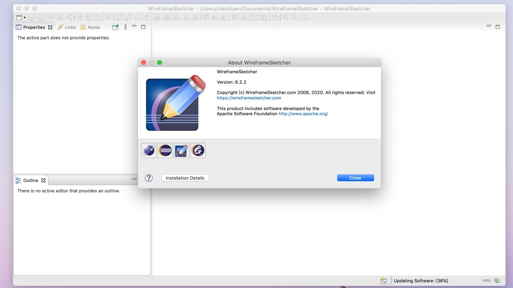513x288 pixels.
Task: Click the Group toolbar icon
Action: (x=254, y=17)
